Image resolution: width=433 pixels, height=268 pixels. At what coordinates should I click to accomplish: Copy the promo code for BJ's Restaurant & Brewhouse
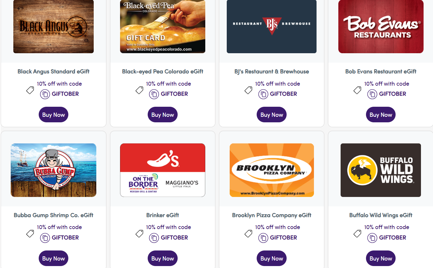tap(263, 94)
